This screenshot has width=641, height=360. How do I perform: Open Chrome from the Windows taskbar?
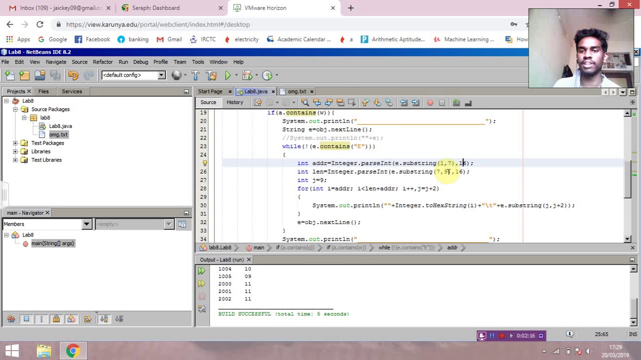coord(73,350)
